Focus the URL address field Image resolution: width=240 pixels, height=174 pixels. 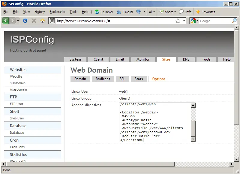[115, 21]
